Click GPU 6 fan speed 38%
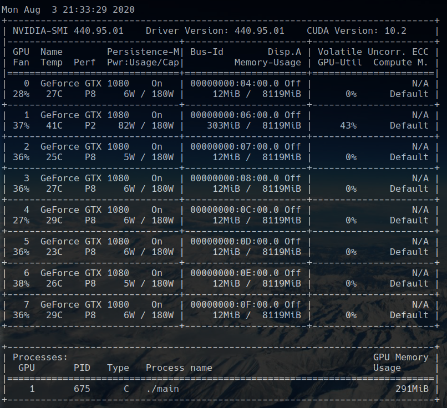 pyautogui.click(x=21, y=284)
